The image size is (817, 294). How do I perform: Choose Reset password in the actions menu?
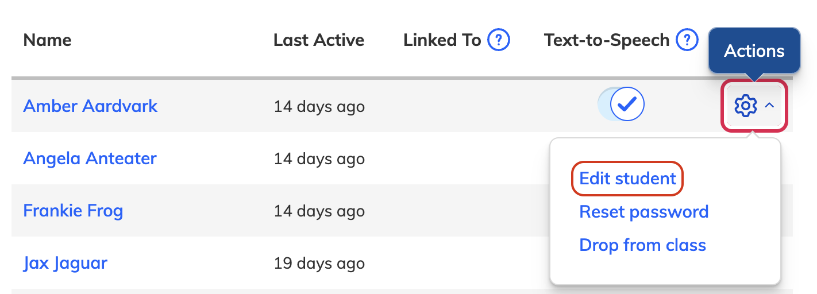point(643,212)
